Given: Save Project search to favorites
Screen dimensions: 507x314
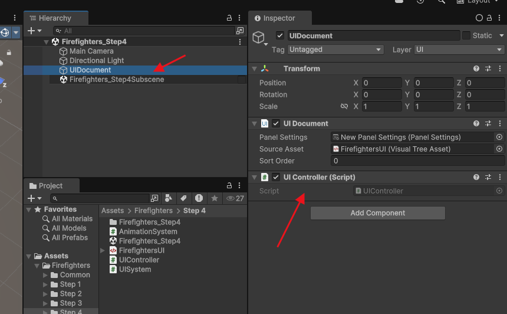Looking at the screenshot, I should click(215, 198).
